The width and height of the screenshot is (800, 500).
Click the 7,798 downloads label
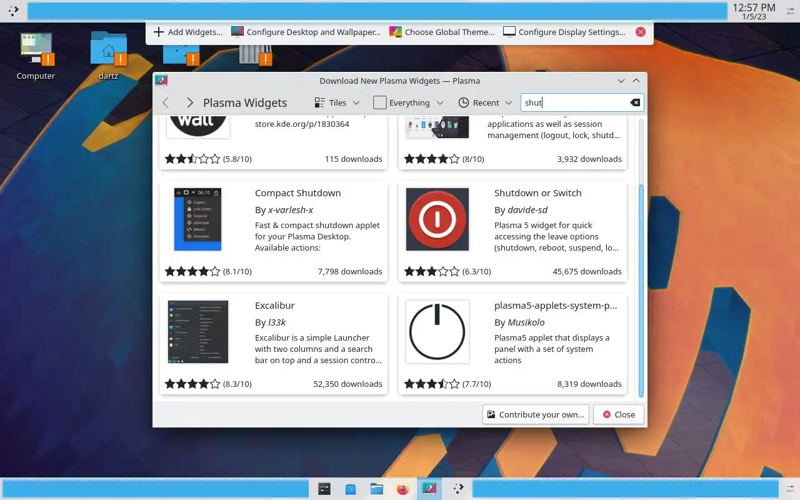click(350, 271)
